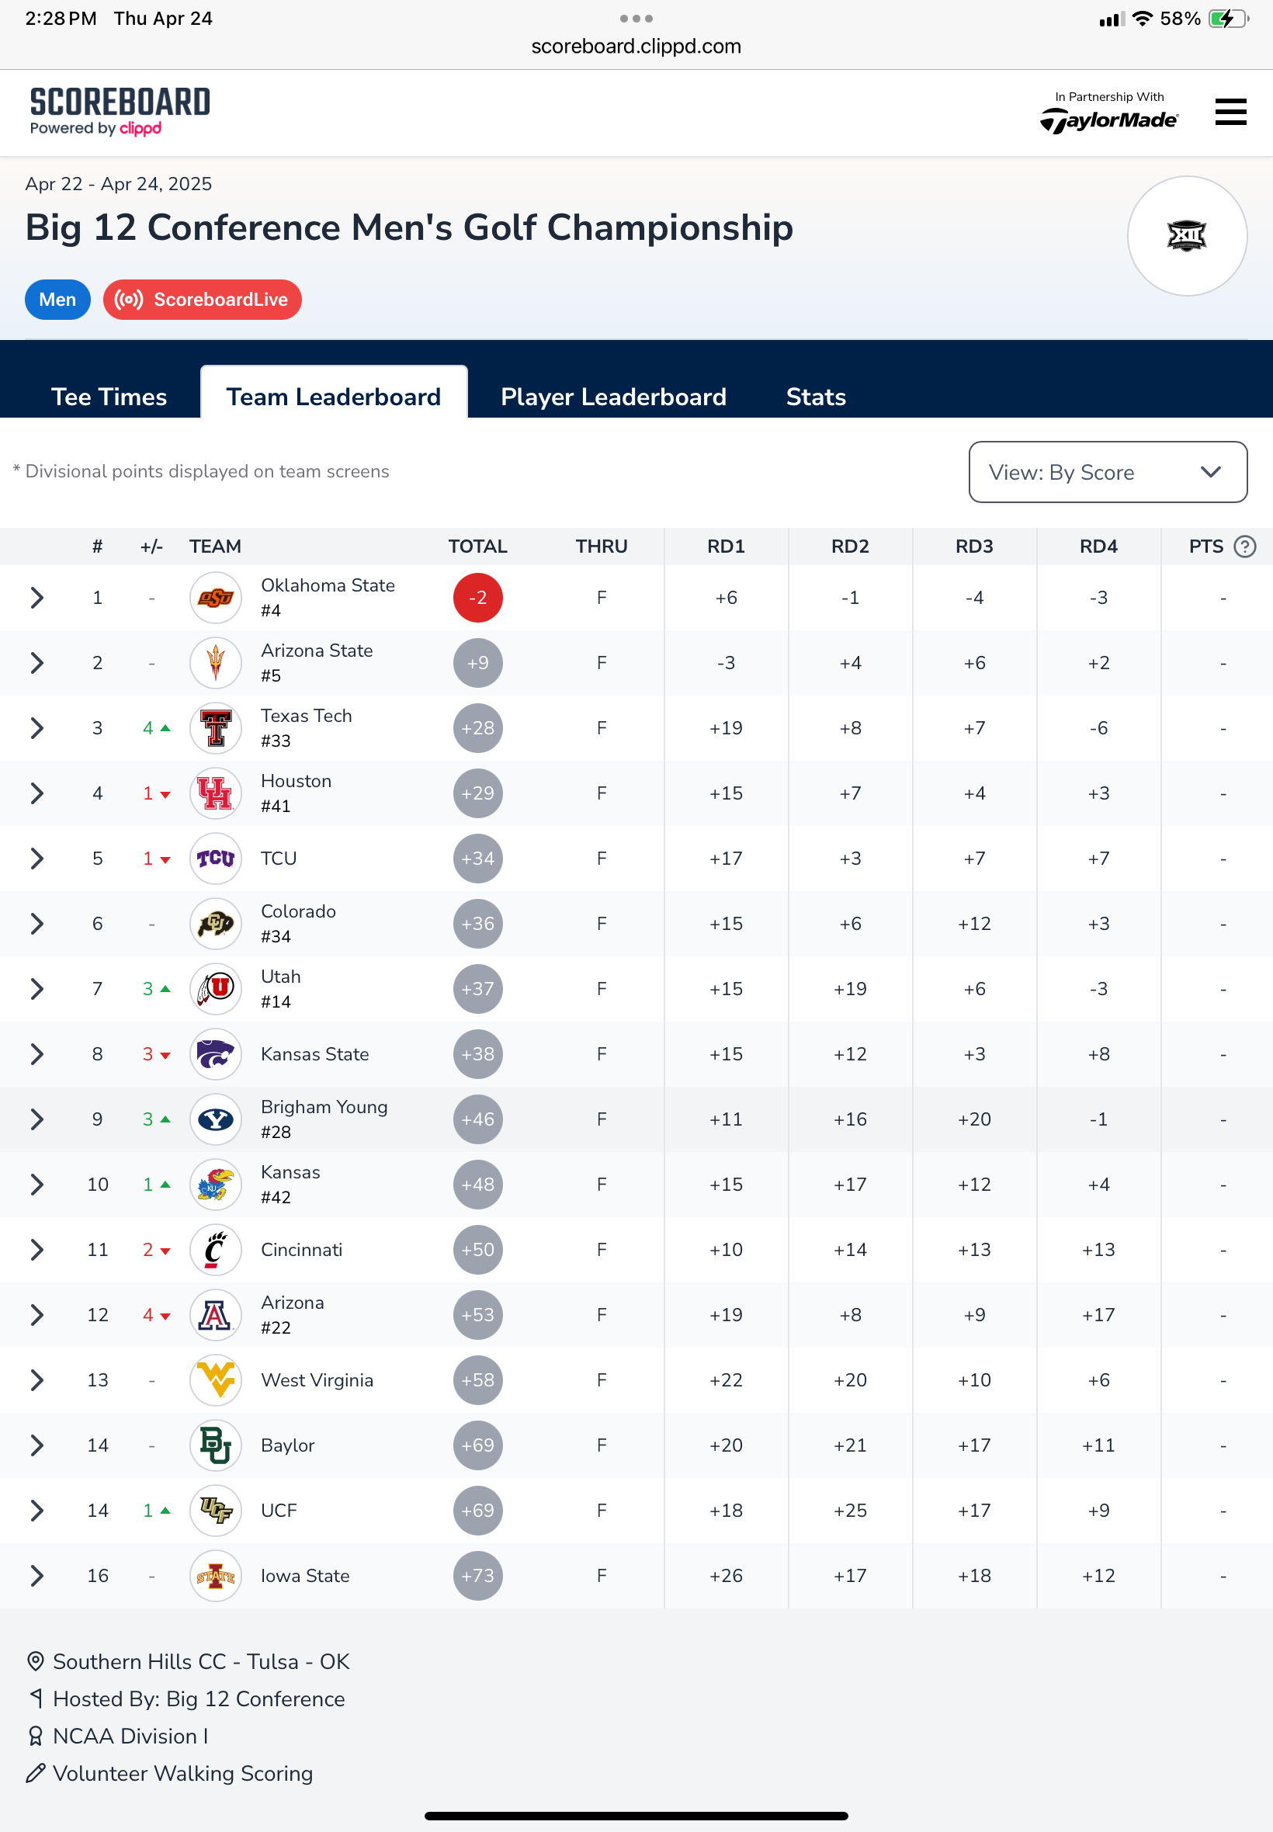Click the Oklahoma State team logo
The image size is (1273, 1832).
(x=215, y=598)
